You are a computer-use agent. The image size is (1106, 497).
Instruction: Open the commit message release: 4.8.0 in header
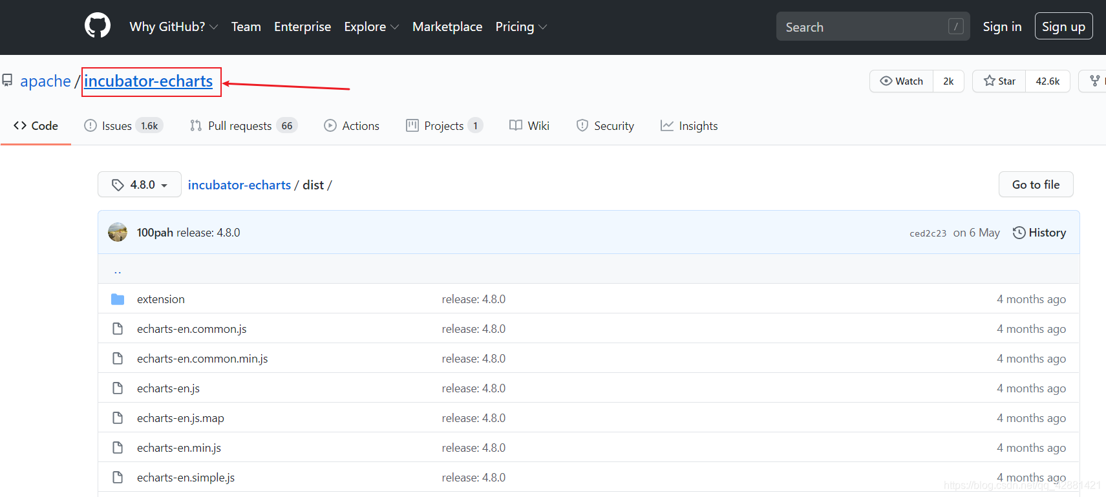point(208,233)
